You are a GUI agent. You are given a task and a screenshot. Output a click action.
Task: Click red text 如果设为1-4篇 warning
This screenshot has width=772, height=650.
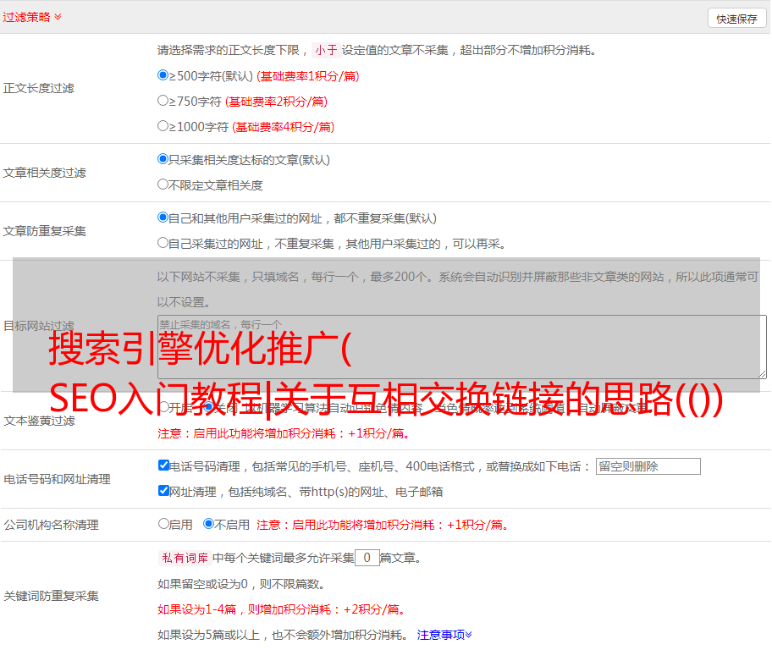pyautogui.click(x=281, y=609)
